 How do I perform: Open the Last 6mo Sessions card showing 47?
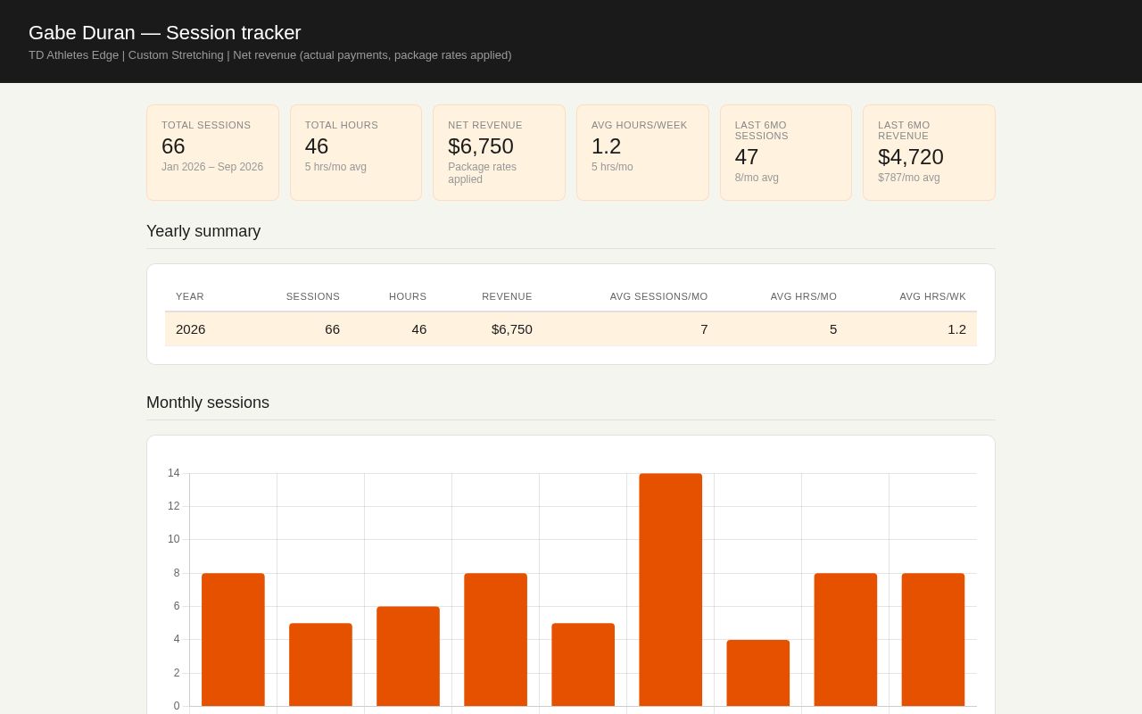[786, 153]
